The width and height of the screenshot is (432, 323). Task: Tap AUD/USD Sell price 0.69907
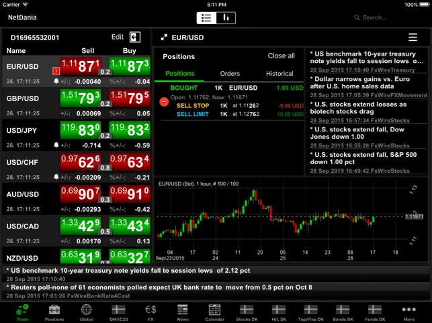point(81,194)
